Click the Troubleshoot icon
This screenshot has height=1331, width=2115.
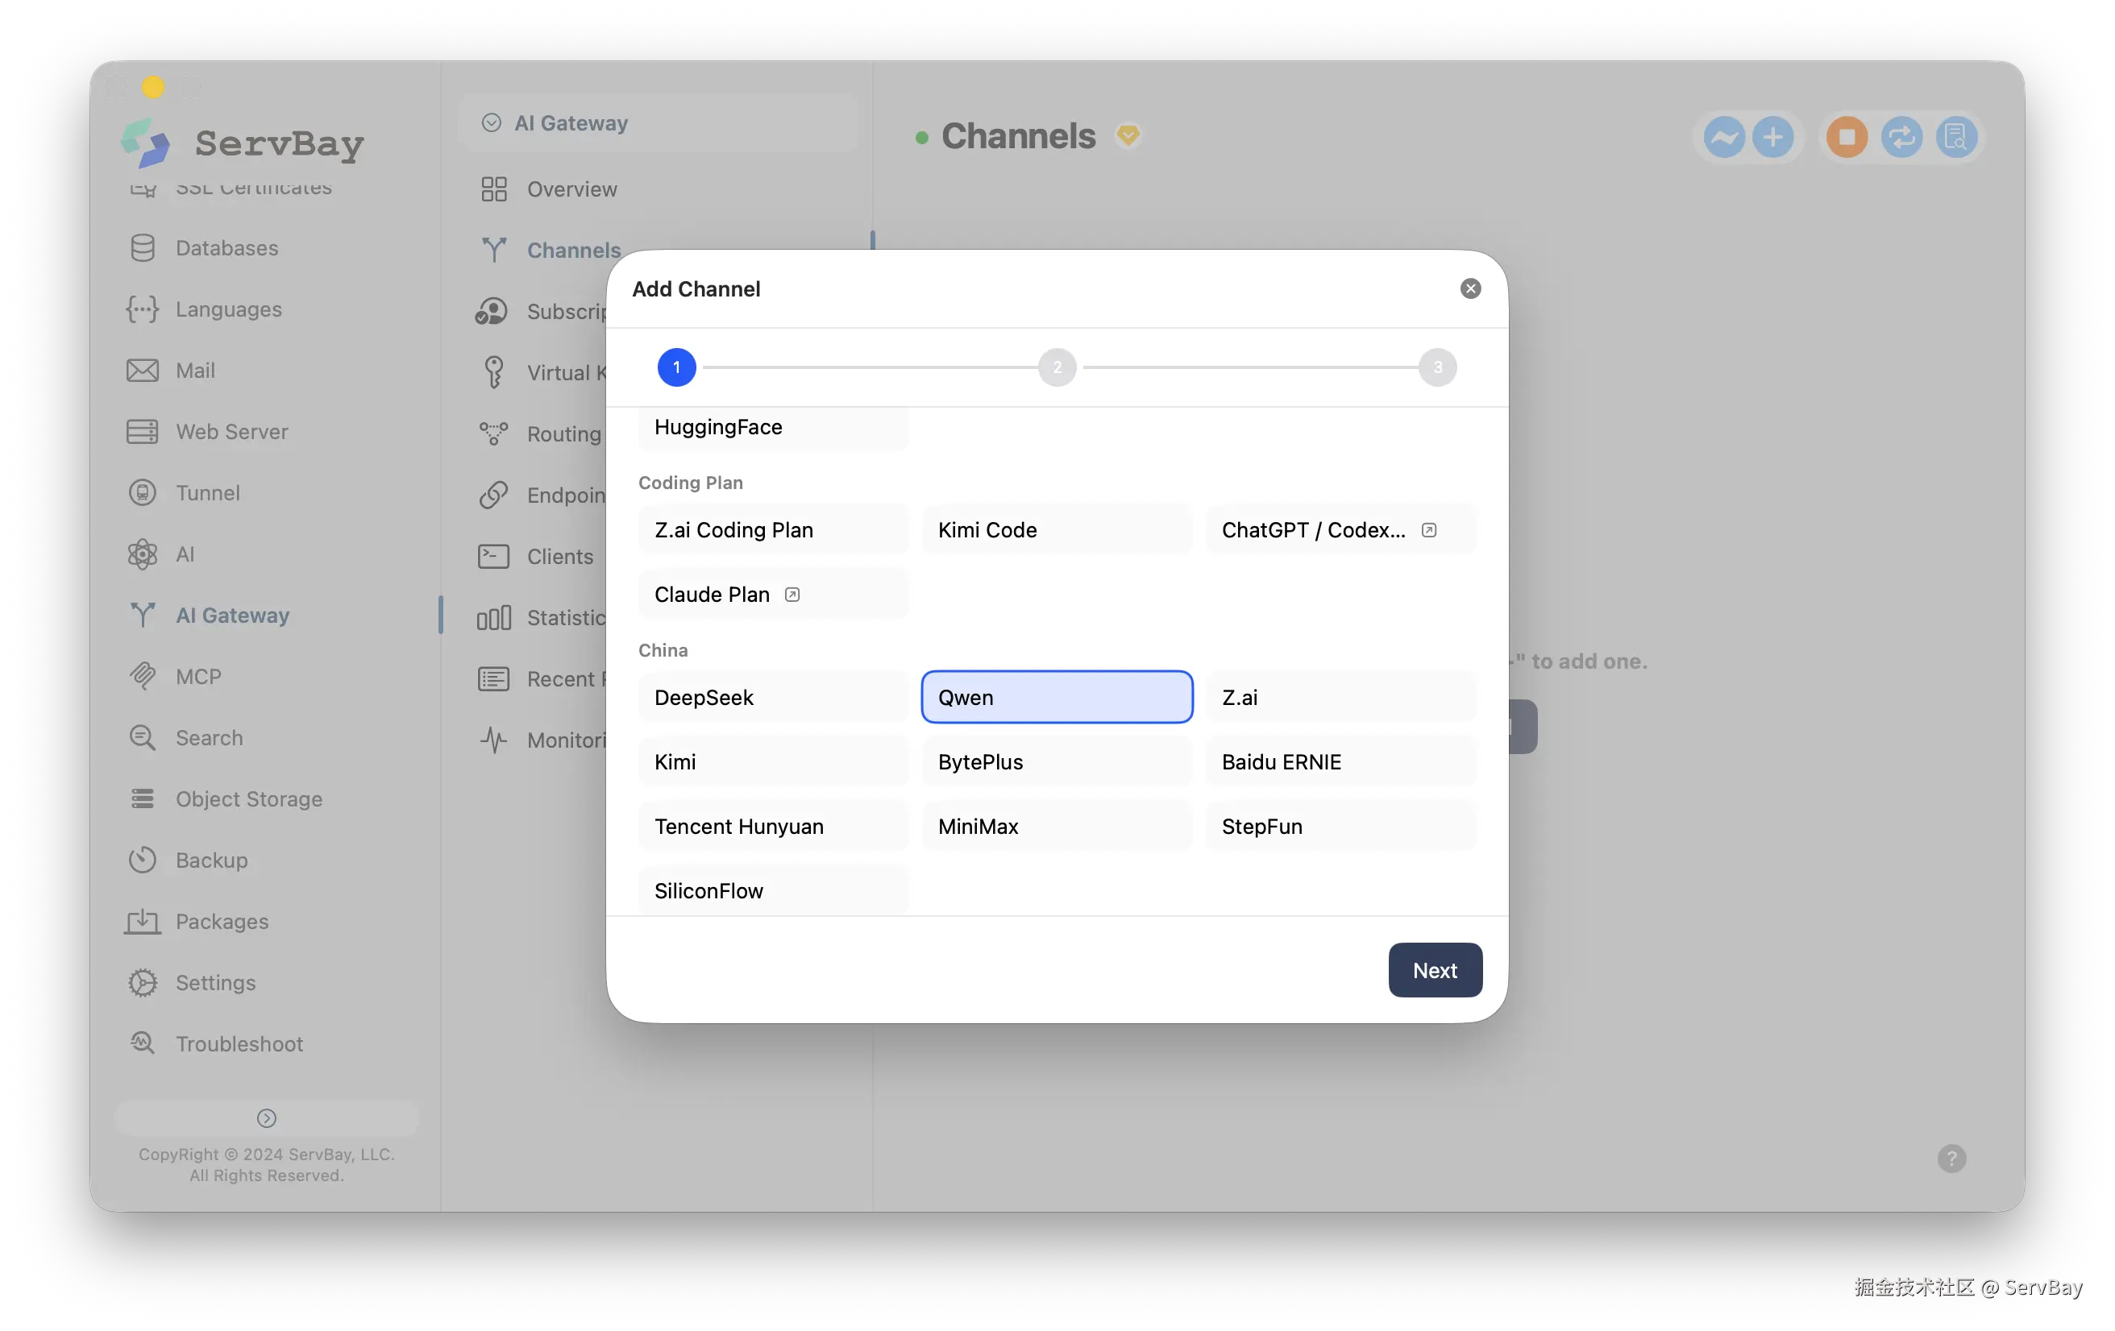tap(143, 1044)
